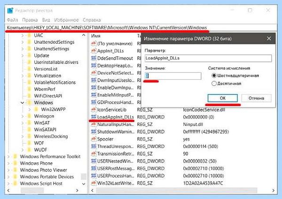
Task: Click the IconServiceLib string icon
Action: (x=94, y=109)
